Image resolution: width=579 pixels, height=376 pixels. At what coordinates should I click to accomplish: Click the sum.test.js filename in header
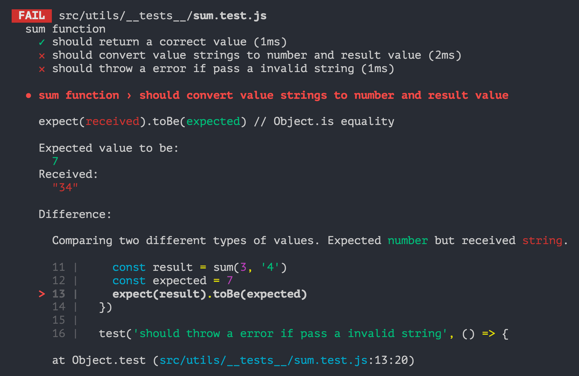(230, 16)
